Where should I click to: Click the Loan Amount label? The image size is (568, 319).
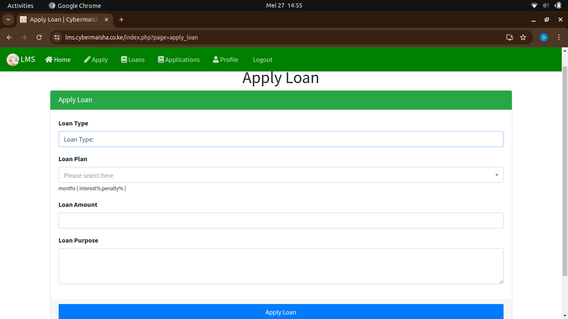(78, 205)
